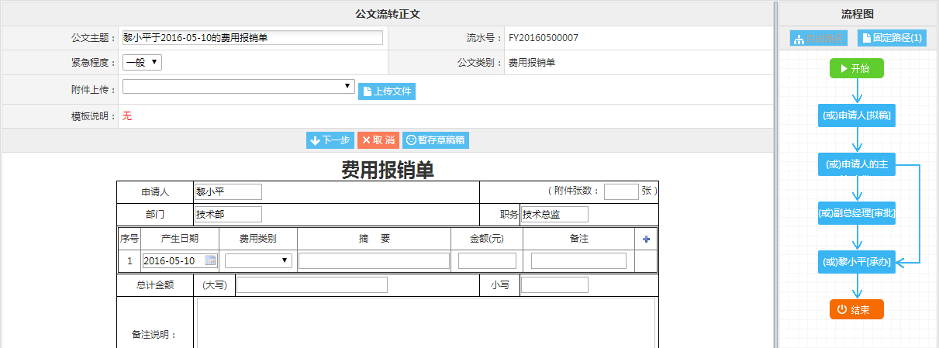
Task: Expand the 附件上传 attachment dropdown
Action: click(239, 87)
